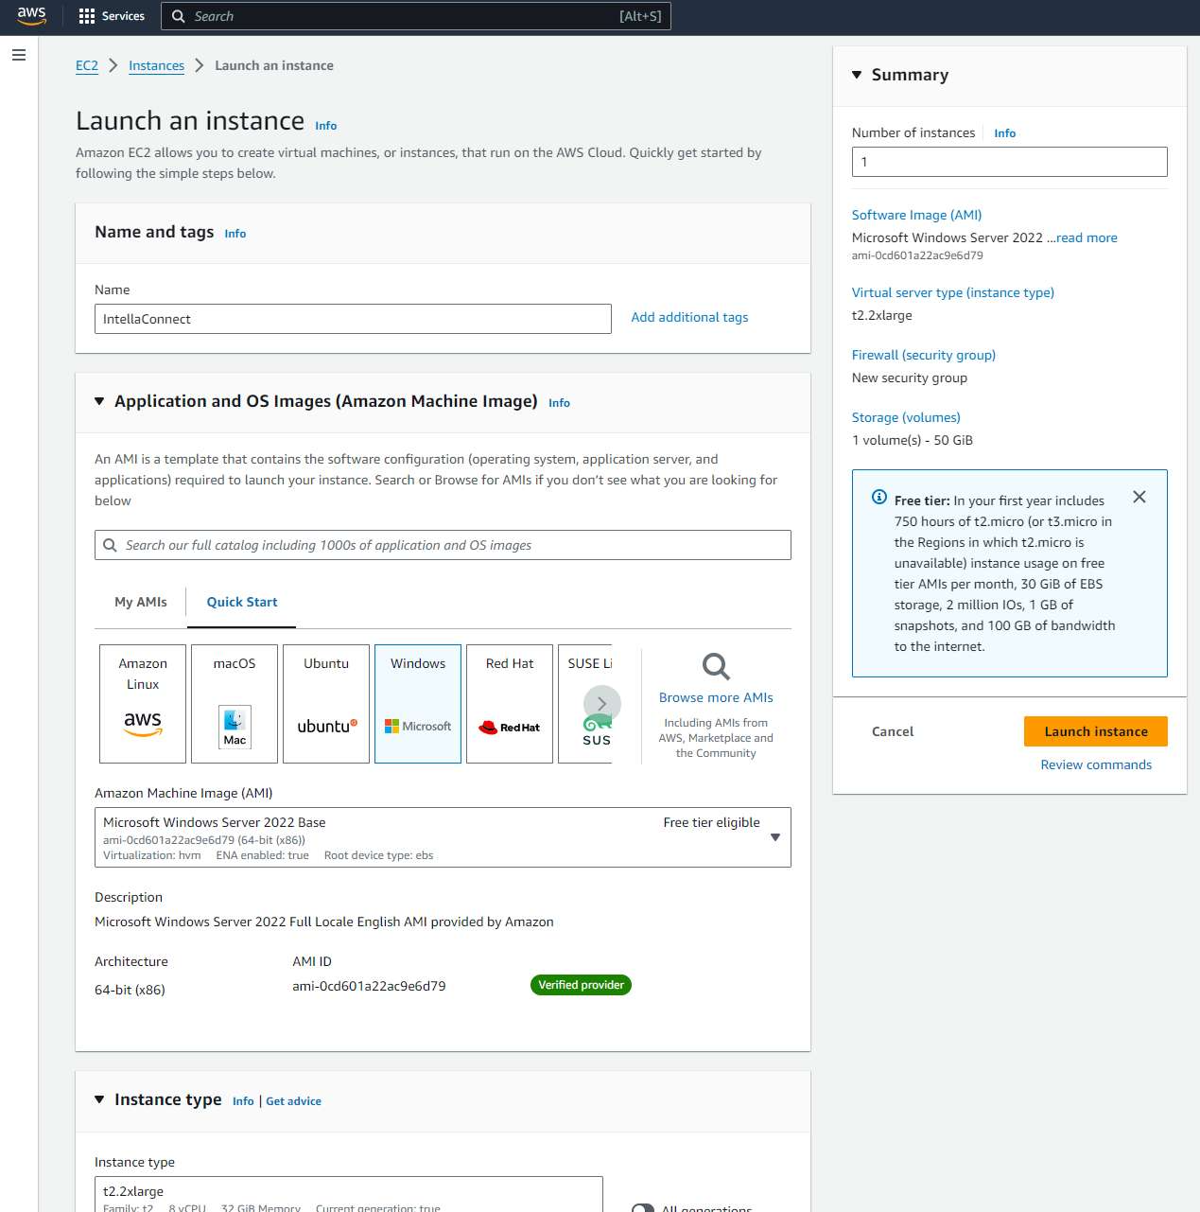The width and height of the screenshot is (1200, 1212).
Task: Click the Instances breadcrumb link
Action: coord(157,65)
